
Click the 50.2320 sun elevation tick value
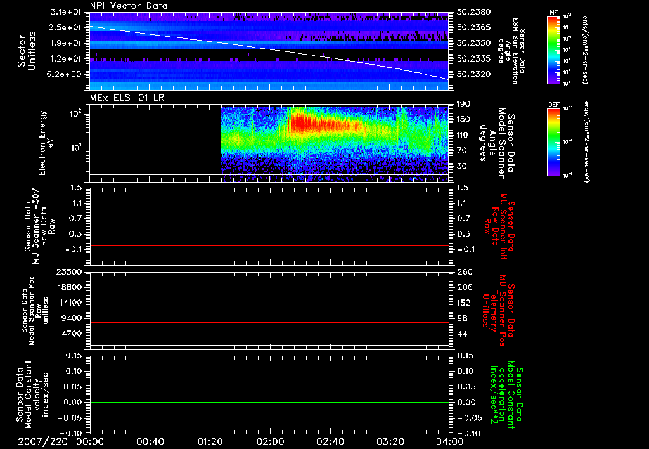474,75
